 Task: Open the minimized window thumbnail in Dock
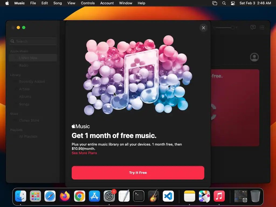241,196
